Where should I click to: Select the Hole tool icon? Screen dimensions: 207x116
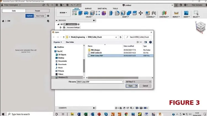tap(92, 13)
